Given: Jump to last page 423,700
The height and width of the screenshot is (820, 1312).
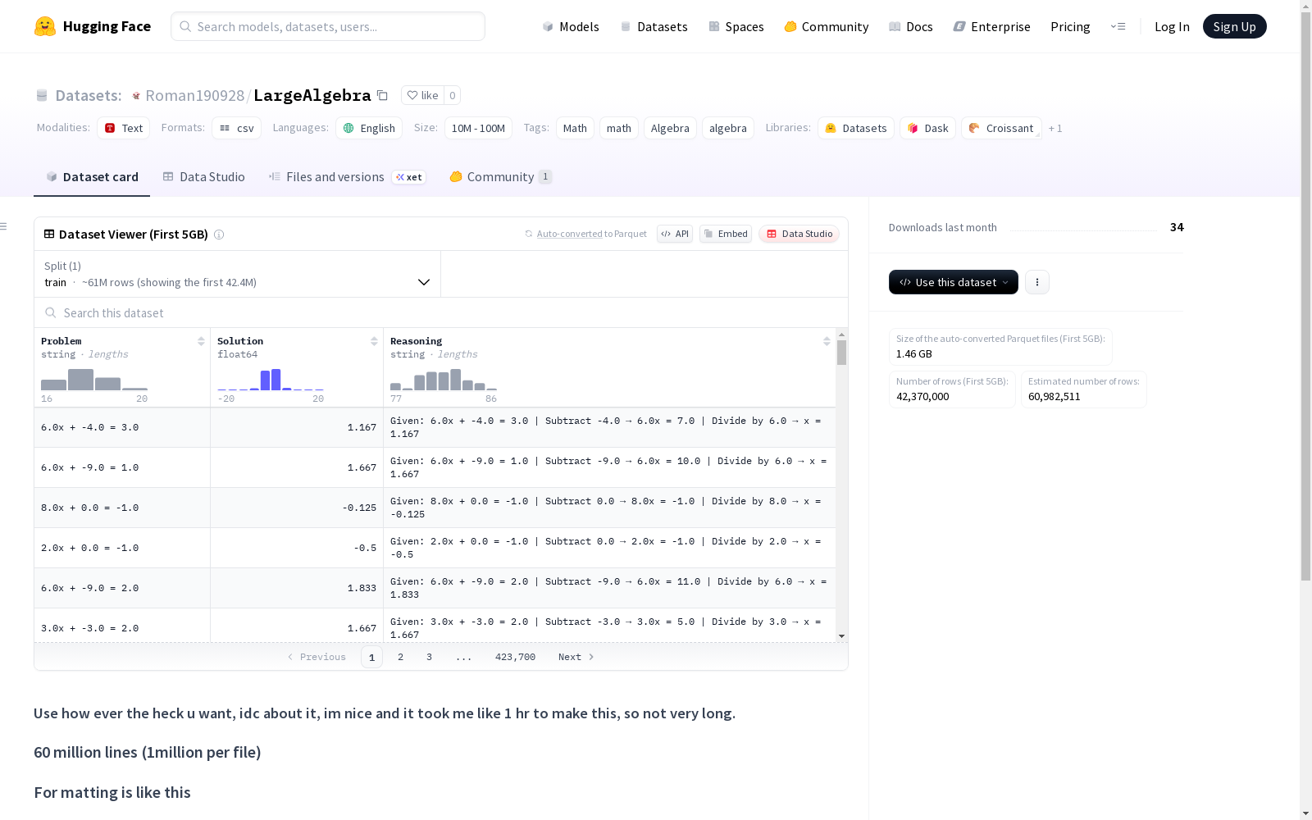Looking at the screenshot, I should point(515,657).
